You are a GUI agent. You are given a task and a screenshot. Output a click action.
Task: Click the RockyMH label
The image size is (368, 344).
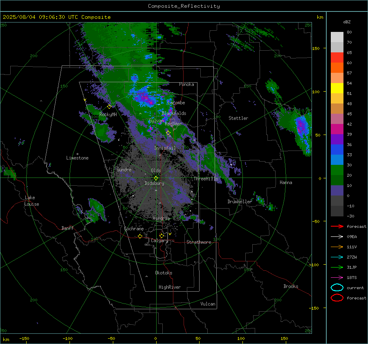click(108, 115)
